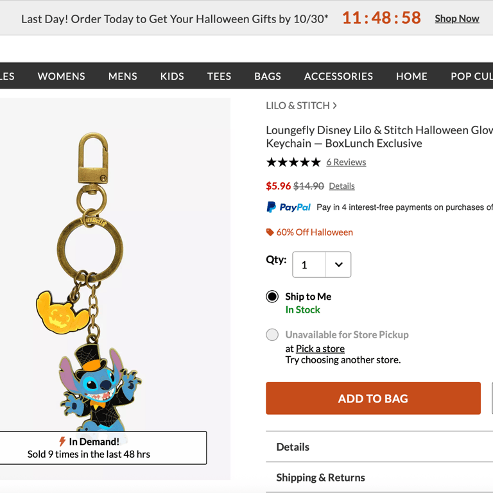Select the store pickup radio button
Viewport: 493px width, 493px height.
pyautogui.click(x=272, y=334)
